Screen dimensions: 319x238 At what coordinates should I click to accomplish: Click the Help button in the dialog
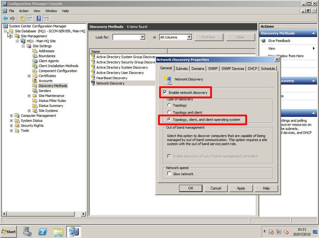(266, 188)
